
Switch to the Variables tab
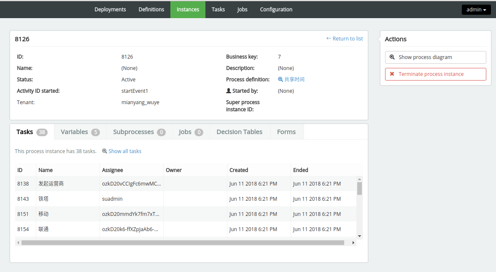tap(80, 132)
